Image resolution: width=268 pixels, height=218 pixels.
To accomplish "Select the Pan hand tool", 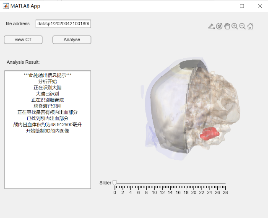I will [227, 26].
